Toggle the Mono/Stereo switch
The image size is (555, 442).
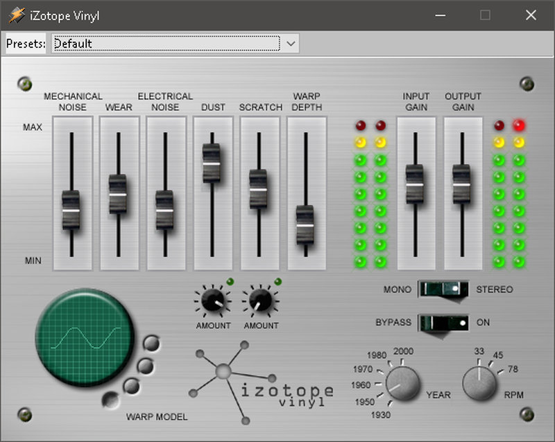point(443,289)
